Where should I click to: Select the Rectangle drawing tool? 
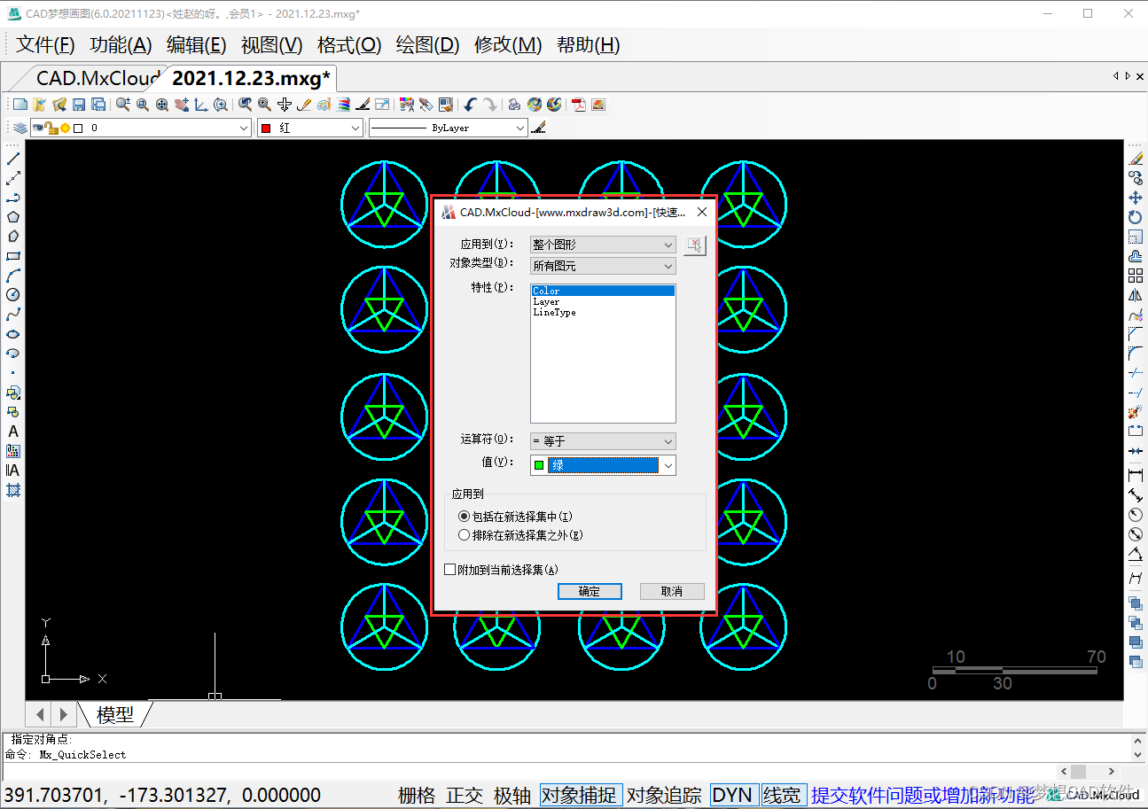[13, 256]
